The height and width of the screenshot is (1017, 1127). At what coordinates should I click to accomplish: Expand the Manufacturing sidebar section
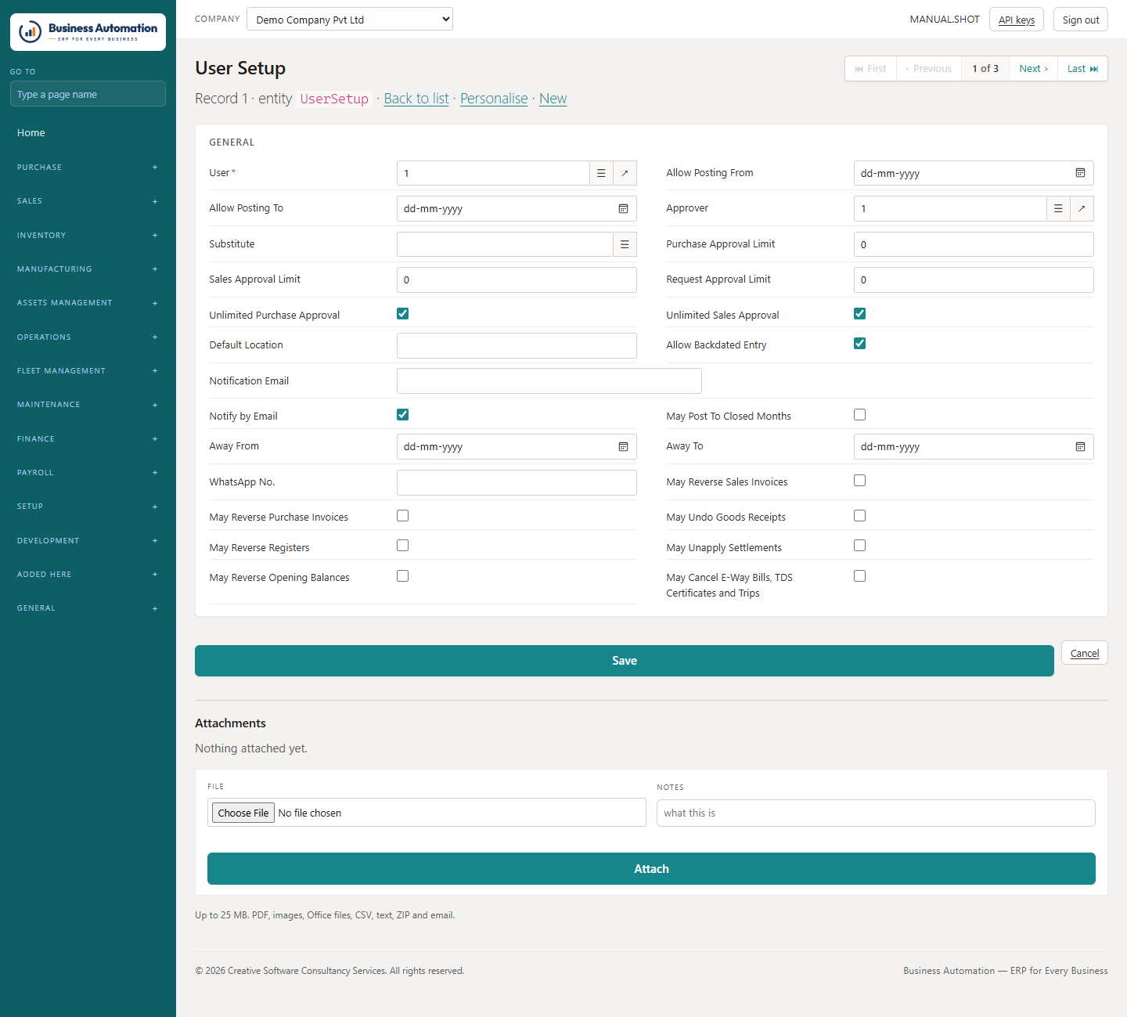[88, 269]
